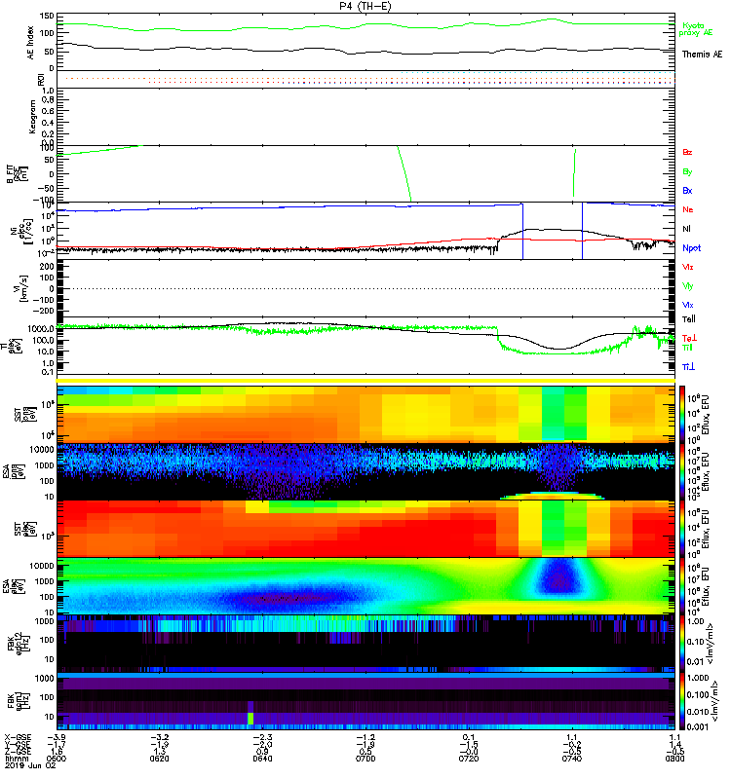Select the black Ni legend label
The height and width of the screenshot is (779, 731).
tap(687, 229)
